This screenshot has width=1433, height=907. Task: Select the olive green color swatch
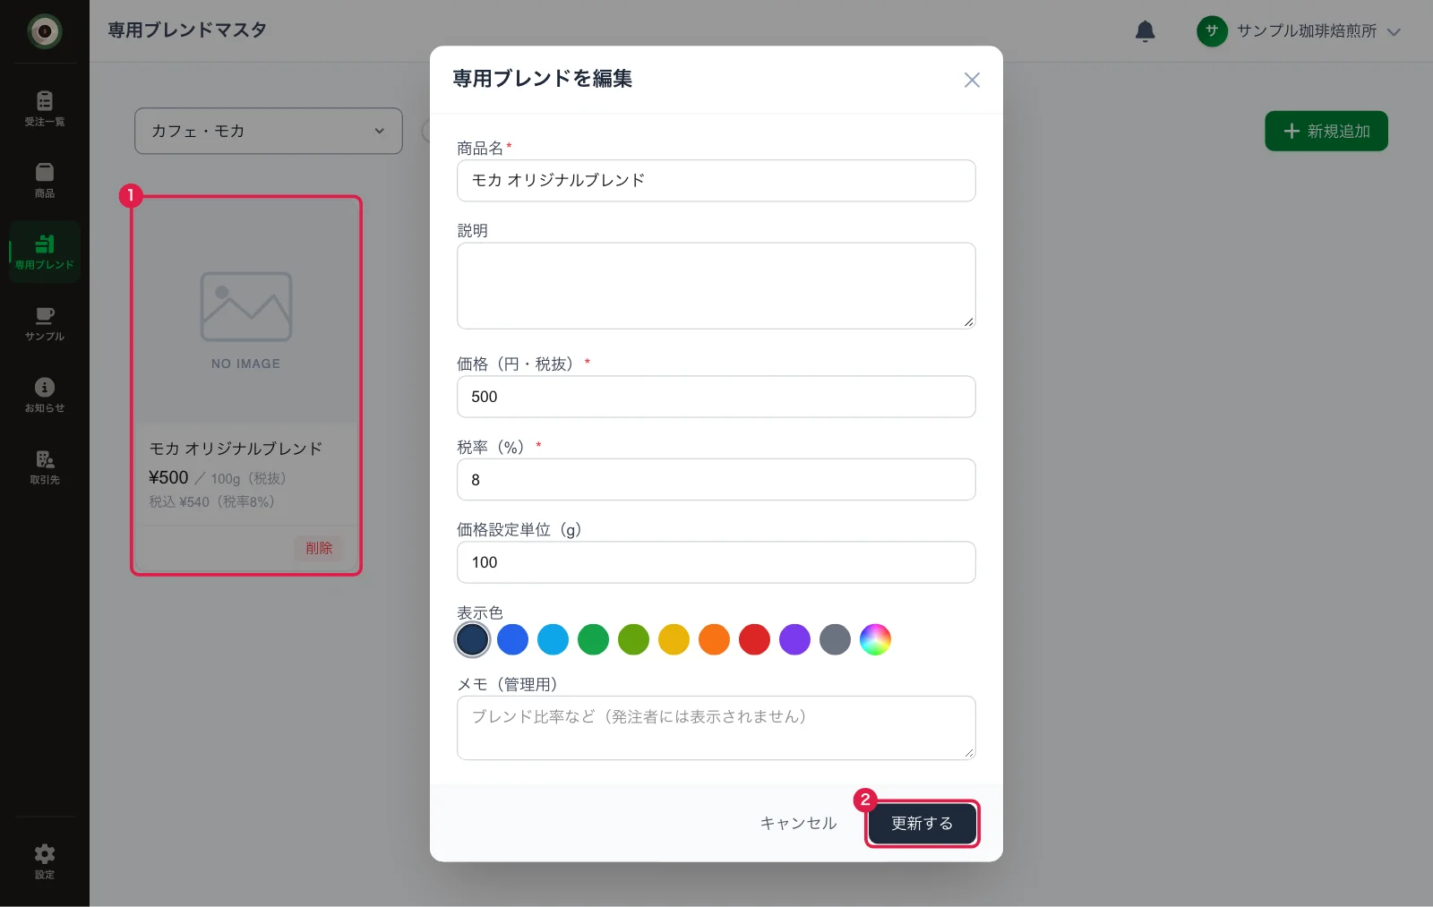(633, 639)
